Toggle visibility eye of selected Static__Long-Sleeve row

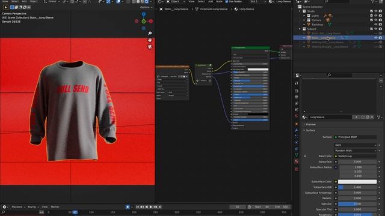point(375,38)
